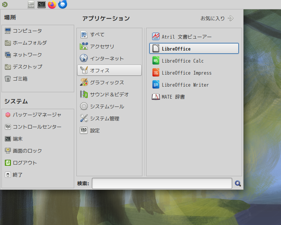Screen dimensions: 281x225
Task: Launch Atril 文書ビューアー by its name
Action: 187,37
